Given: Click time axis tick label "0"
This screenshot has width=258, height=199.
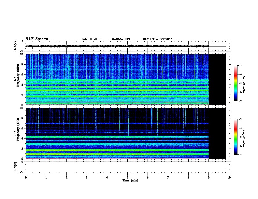Looking at the screenshot, I should [x=26, y=177].
